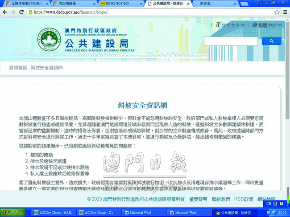
Task: Click the browser back arrow
Action: coord(5,12)
